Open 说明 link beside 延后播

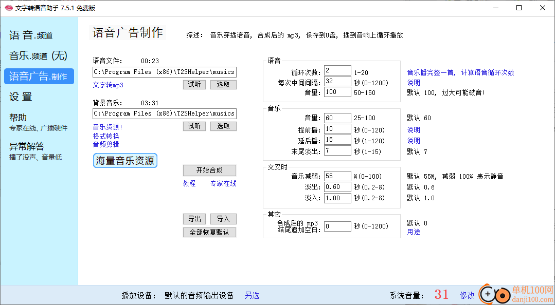[x=414, y=141]
